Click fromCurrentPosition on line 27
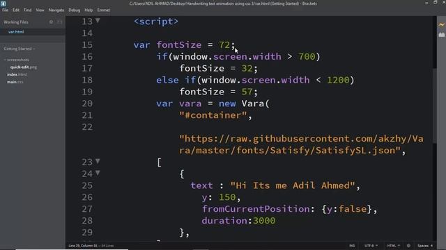Screen dimensions: 446x250 tap(256, 209)
